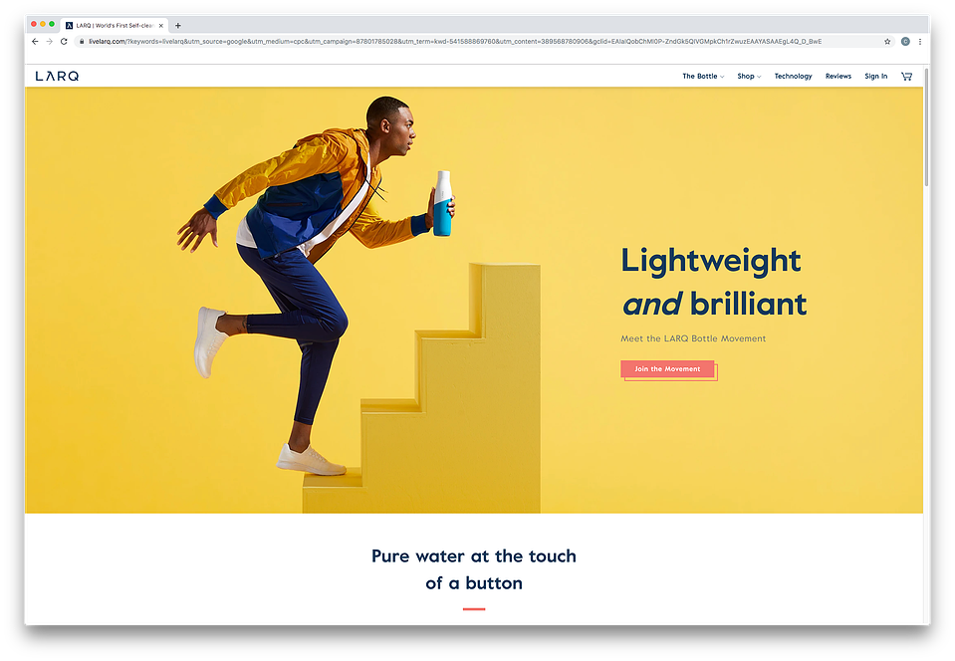Viewport: 955px width, 661px height.
Task: Bookmark this page with the star icon
Action: click(887, 42)
